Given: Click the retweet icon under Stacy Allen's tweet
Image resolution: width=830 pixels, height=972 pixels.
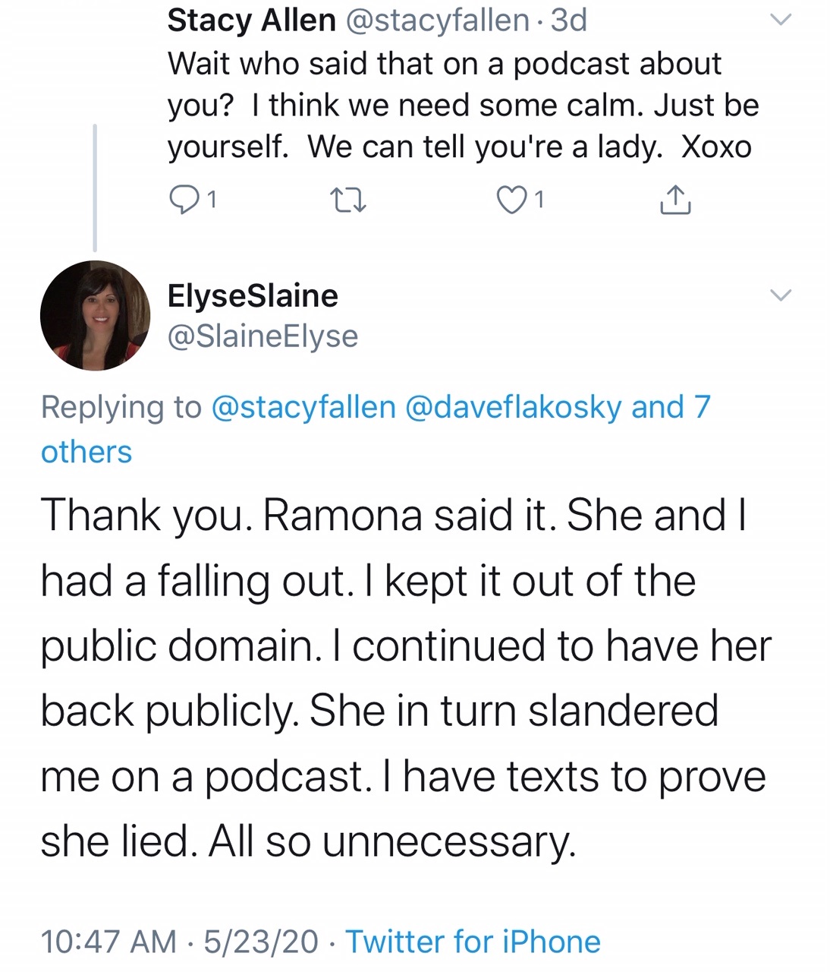Looking at the screenshot, I should pyautogui.click(x=349, y=200).
